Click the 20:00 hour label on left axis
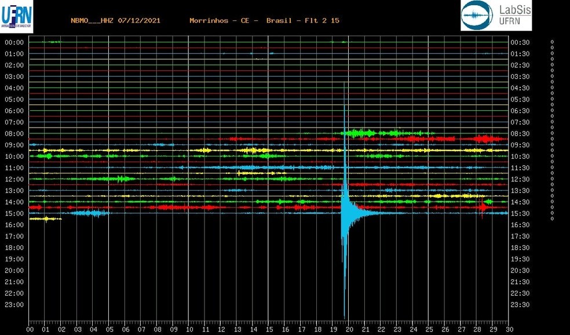Screen dimensions: 570x335 (14, 271)
